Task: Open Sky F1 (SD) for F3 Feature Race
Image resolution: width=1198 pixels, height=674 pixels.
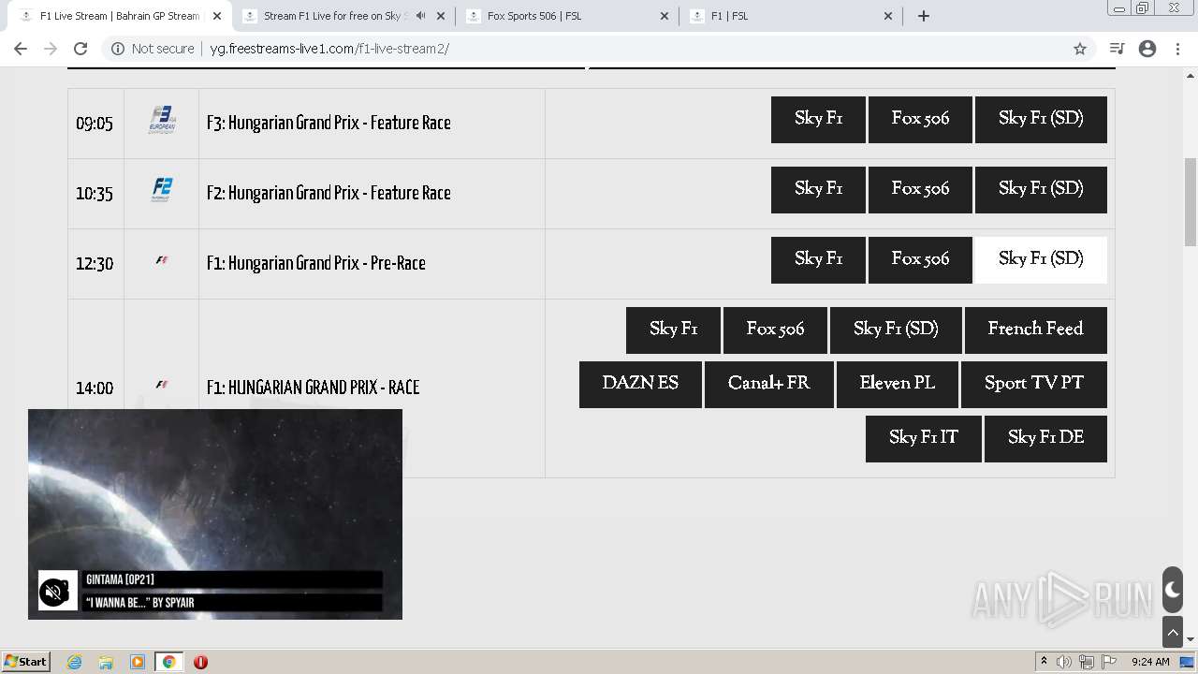Action: (x=1041, y=120)
